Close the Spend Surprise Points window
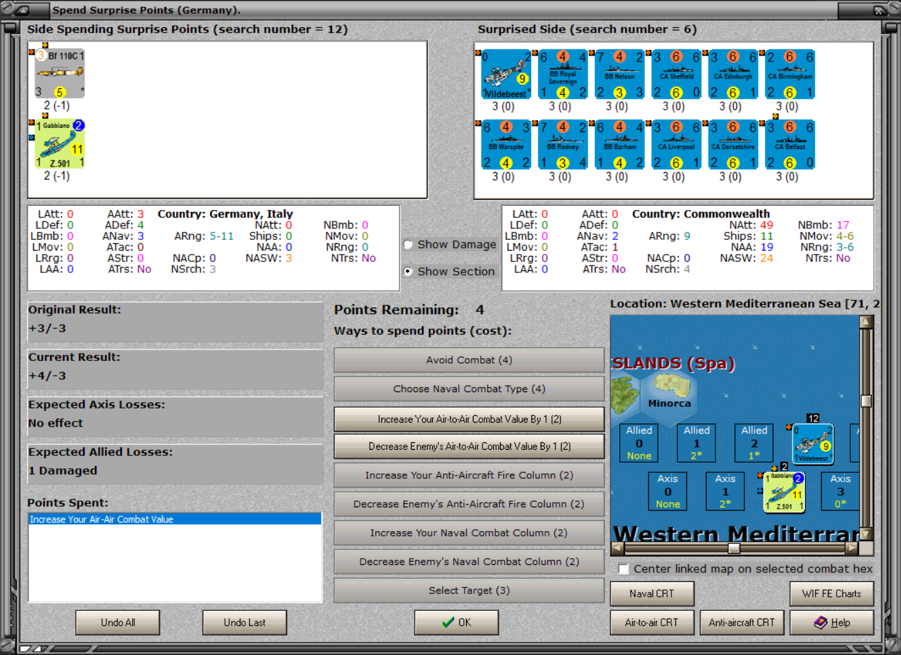 click(879, 10)
